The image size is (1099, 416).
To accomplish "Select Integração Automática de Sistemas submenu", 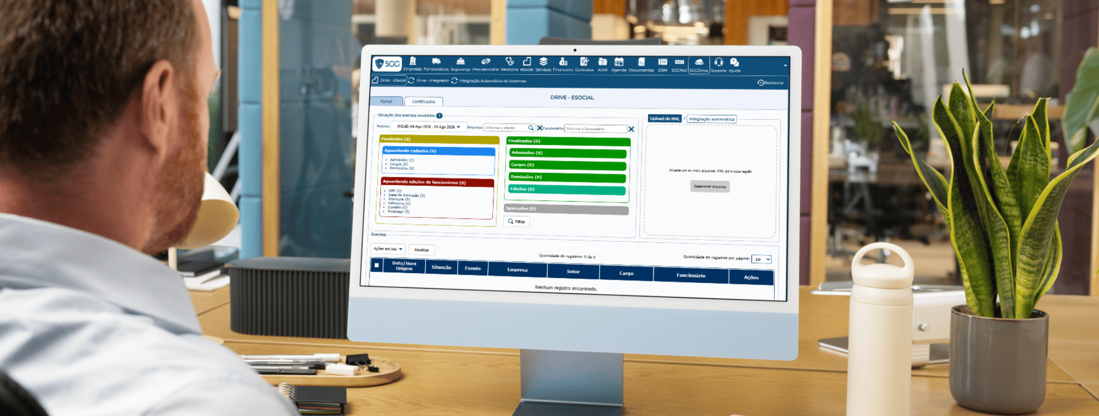I will [x=489, y=81].
